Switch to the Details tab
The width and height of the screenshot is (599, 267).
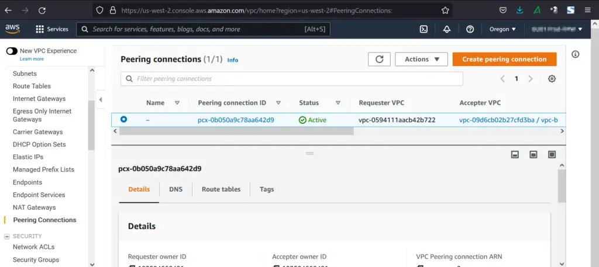click(139, 189)
